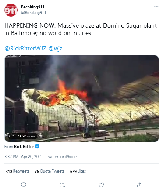Screen dimensions: 163x191
Task: View the 76 Quote Tweets list
Action: (x=50, y=171)
